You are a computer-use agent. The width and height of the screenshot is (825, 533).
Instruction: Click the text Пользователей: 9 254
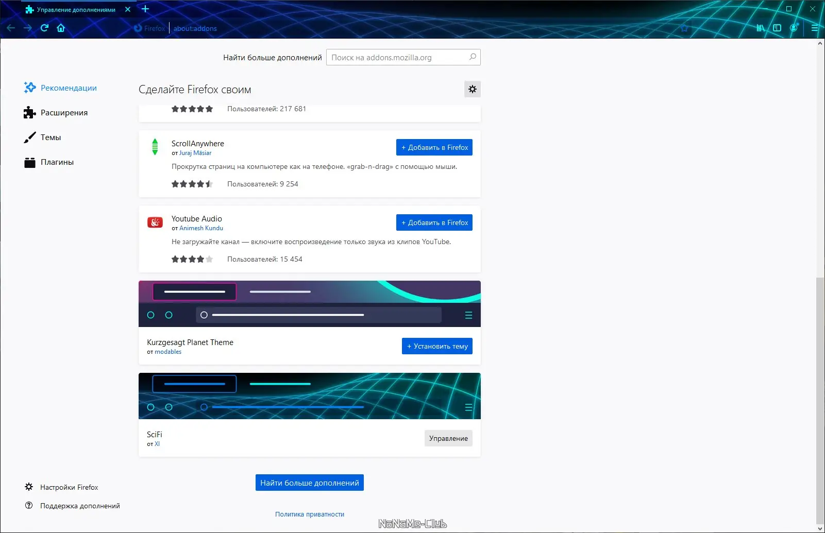263,184
